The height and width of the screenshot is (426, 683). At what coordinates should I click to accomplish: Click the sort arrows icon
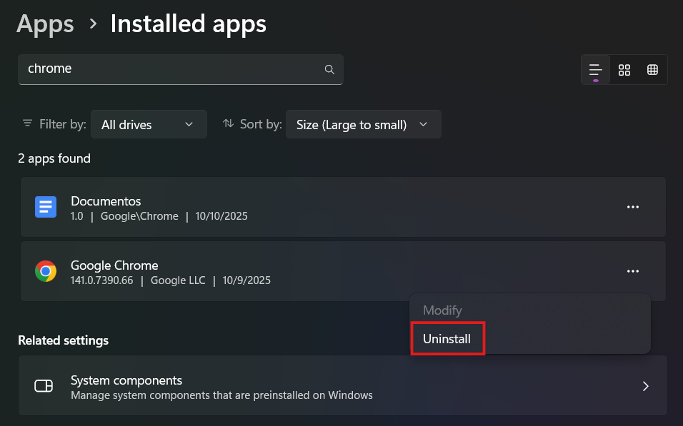click(229, 123)
